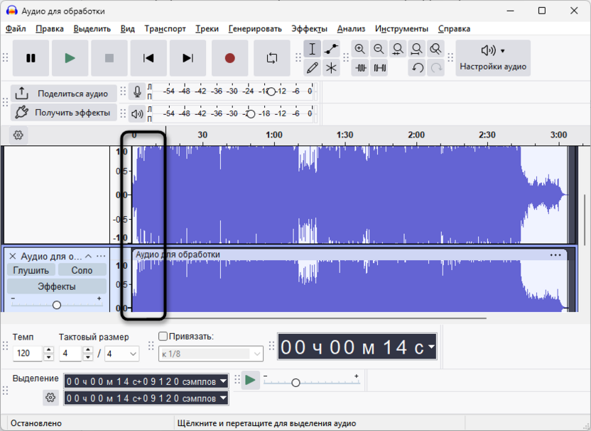
Task: Enable the Привязать checkbox
Action: coord(163,336)
